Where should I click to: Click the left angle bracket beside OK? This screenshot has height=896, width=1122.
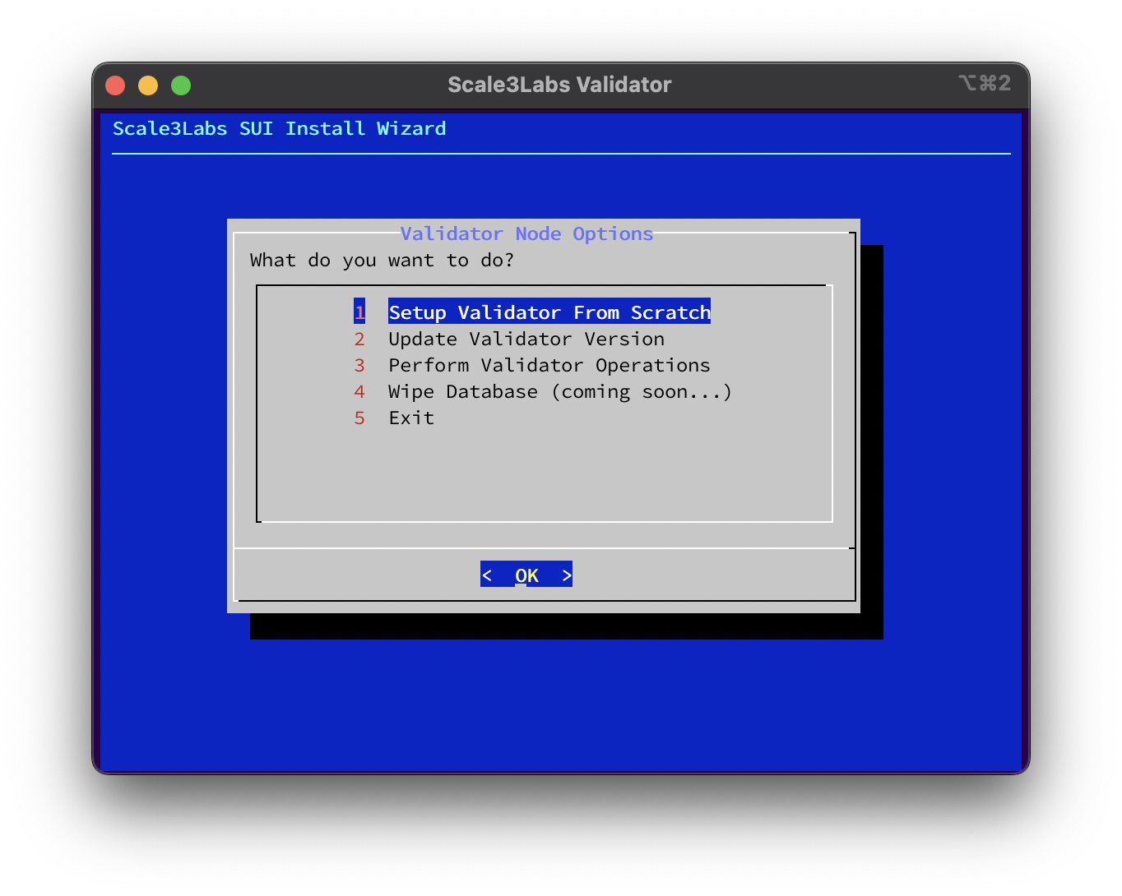[488, 575]
